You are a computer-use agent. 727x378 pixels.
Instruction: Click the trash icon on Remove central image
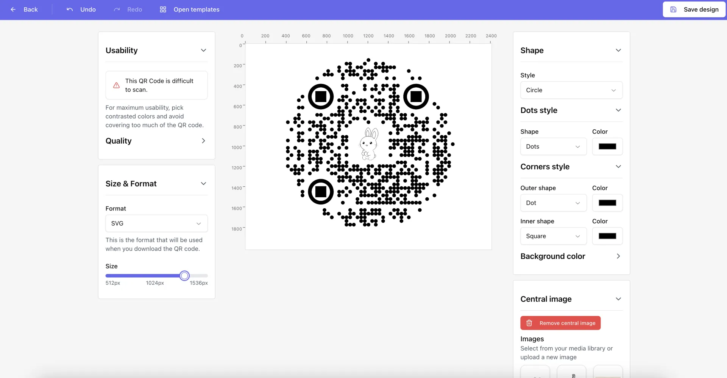529,323
